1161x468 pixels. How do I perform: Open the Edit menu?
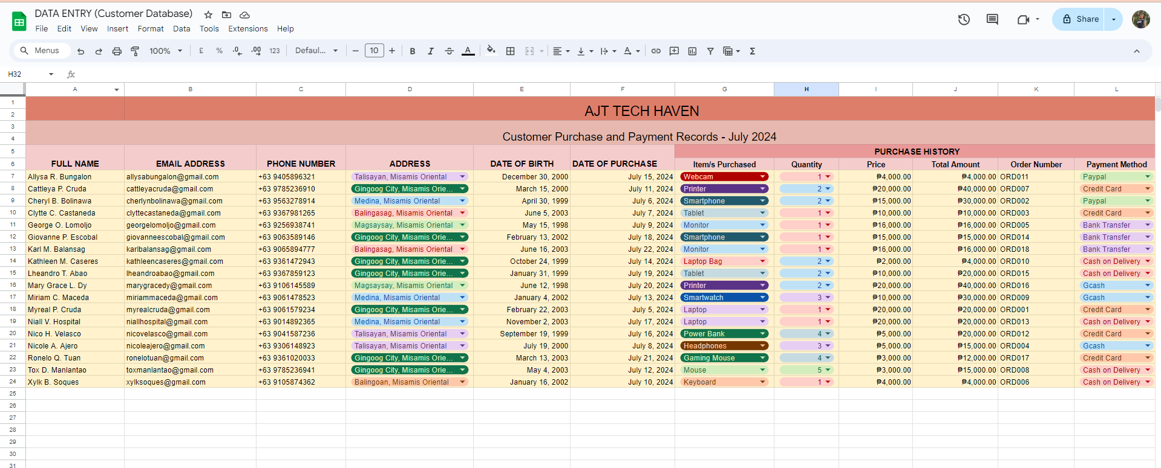(64, 28)
